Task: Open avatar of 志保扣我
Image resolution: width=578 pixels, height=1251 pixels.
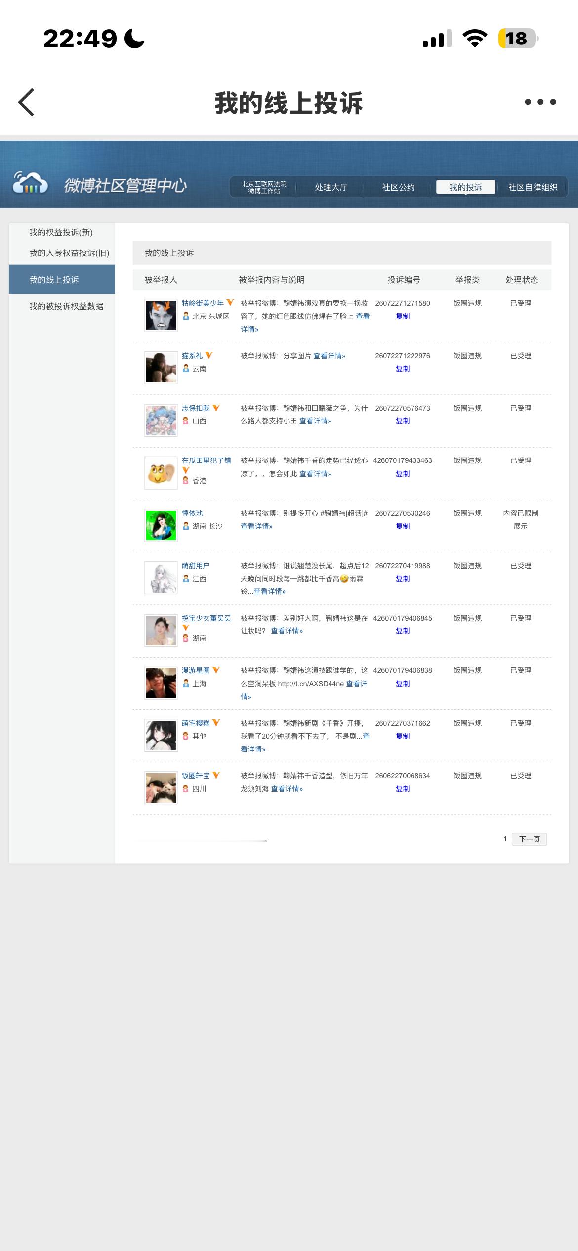Action: [x=161, y=420]
